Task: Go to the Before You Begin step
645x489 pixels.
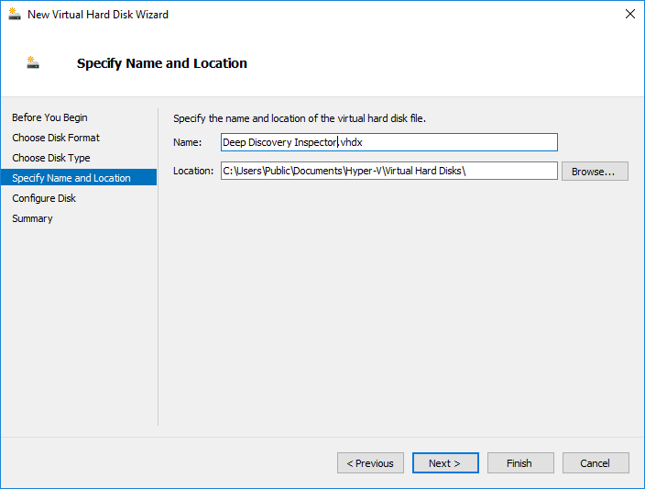Action: pyautogui.click(x=49, y=117)
